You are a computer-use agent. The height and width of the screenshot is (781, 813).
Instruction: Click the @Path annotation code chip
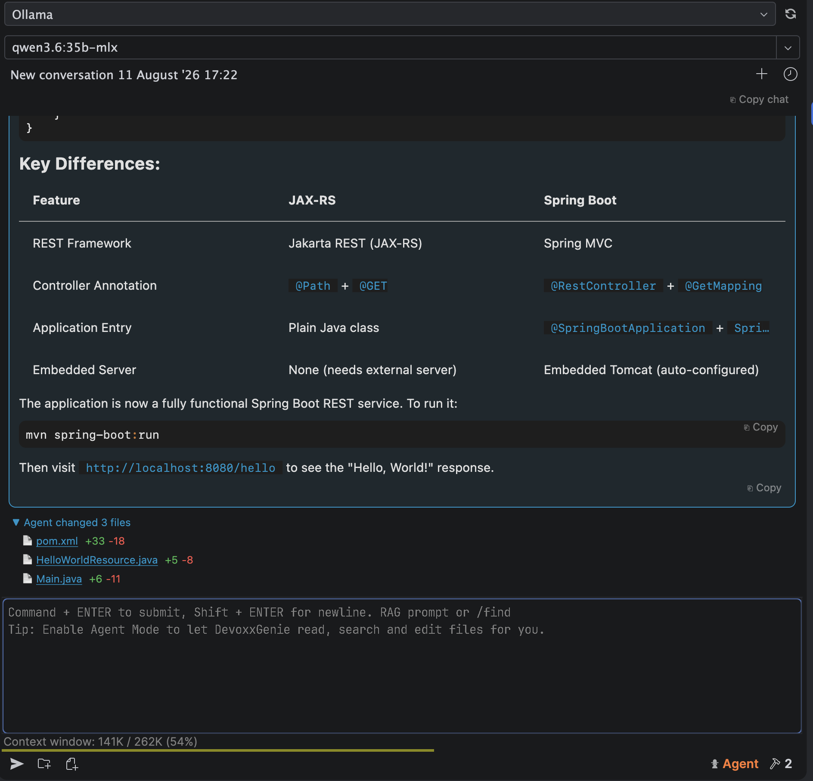point(313,286)
